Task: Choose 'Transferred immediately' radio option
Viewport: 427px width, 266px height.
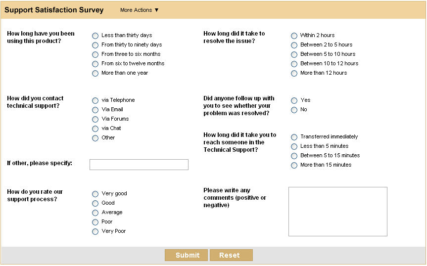Action: coord(294,137)
